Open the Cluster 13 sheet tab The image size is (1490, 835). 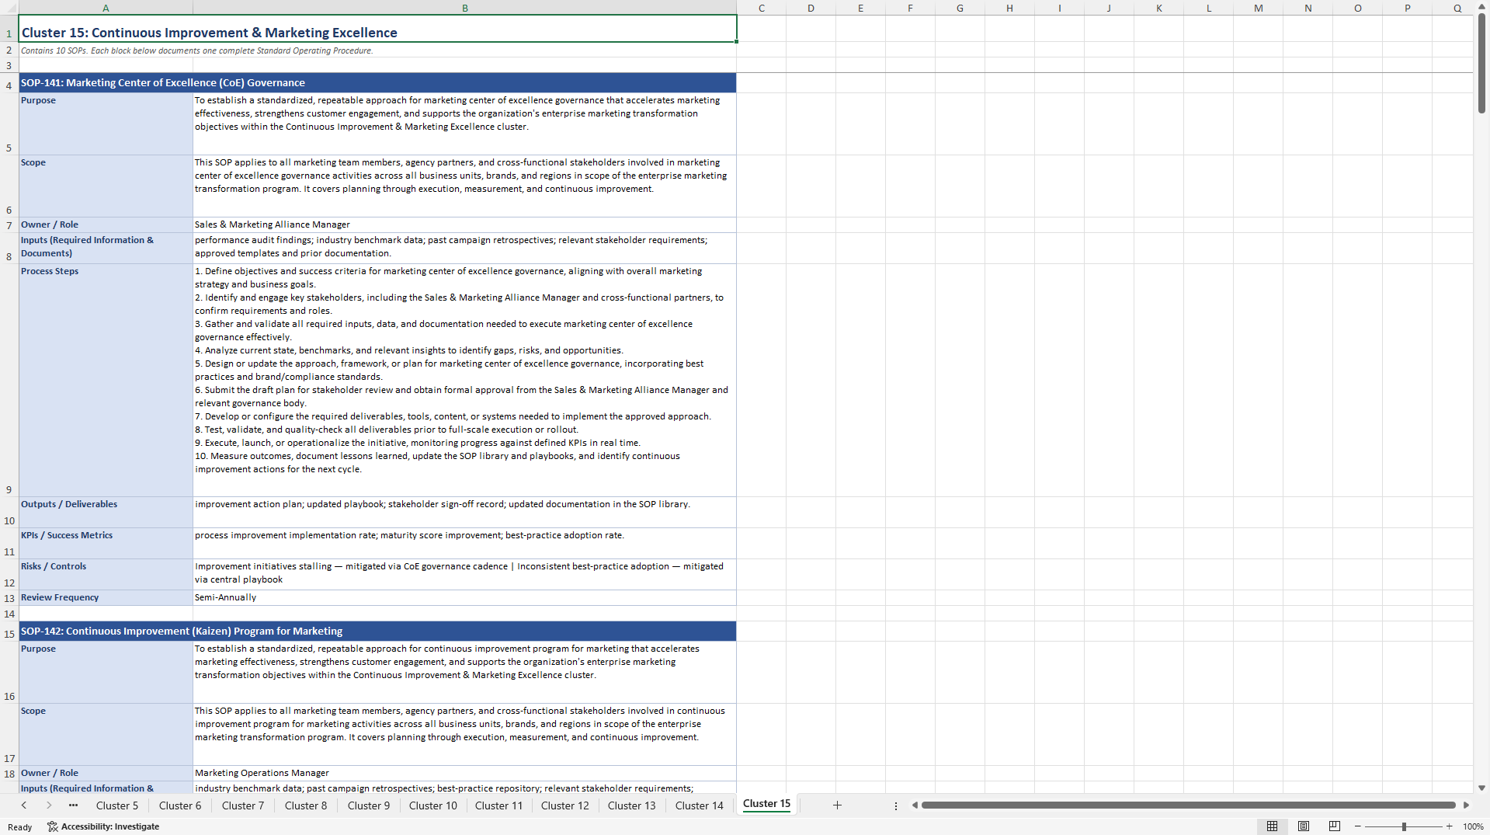coord(632,805)
